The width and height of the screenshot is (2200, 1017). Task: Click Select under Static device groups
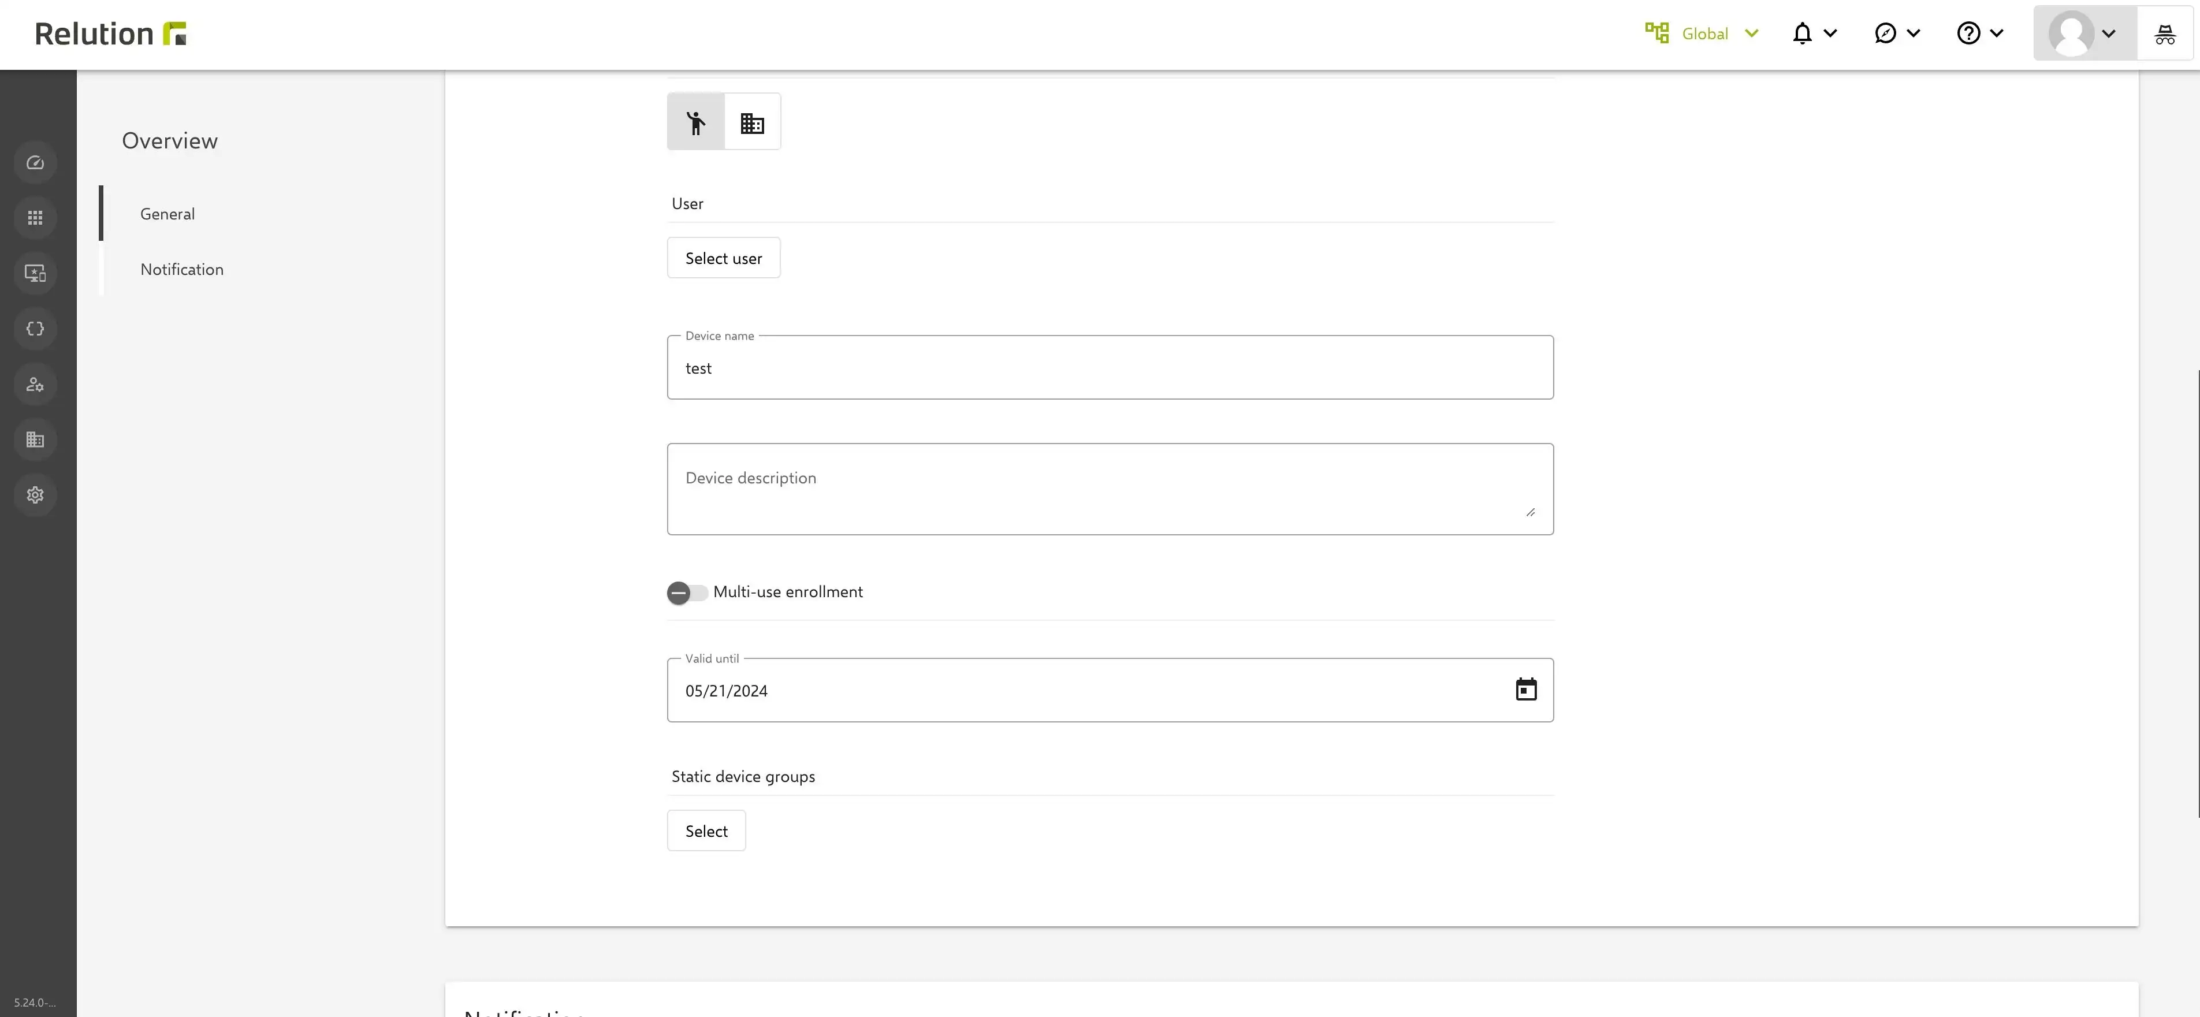click(706, 831)
